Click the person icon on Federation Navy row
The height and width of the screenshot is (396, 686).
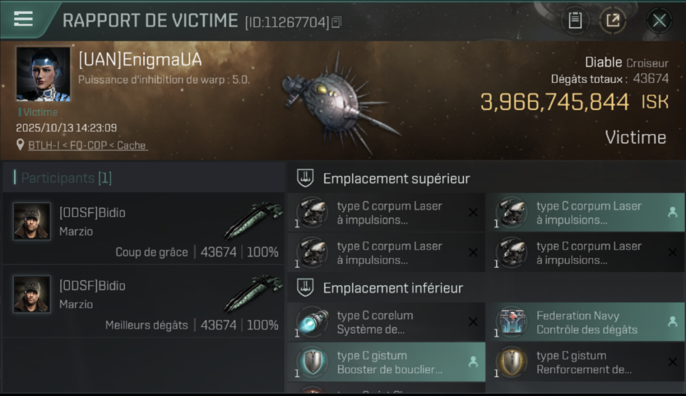[x=672, y=322]
